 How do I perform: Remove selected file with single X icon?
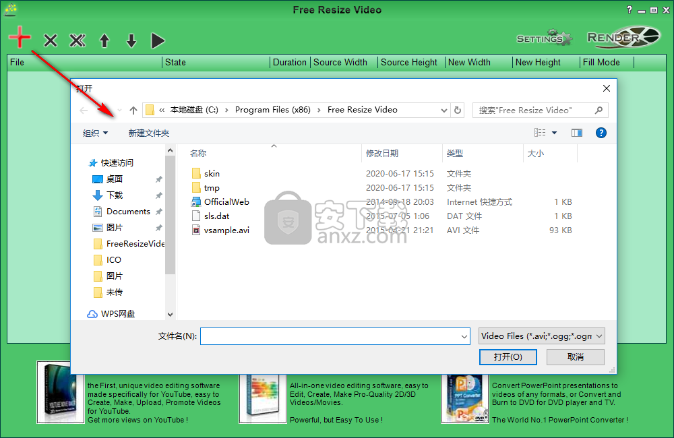click(51, 41)
